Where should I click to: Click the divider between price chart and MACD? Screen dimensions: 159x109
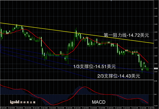pyautogui.click(x=77, y=80)
